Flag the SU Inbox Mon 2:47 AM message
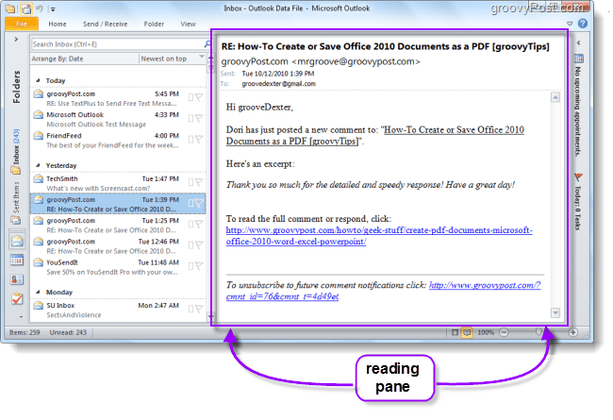 point(199,309)
